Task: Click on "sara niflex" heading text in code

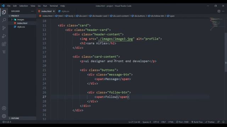Action: click(x=97, y=43)
